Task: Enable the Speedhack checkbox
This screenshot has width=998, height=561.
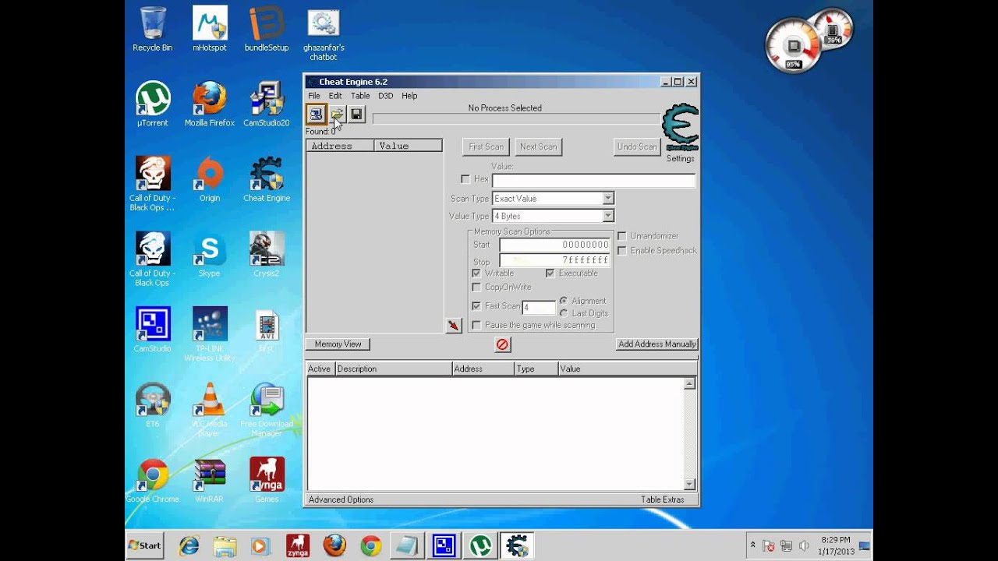Action: (622, 250)
